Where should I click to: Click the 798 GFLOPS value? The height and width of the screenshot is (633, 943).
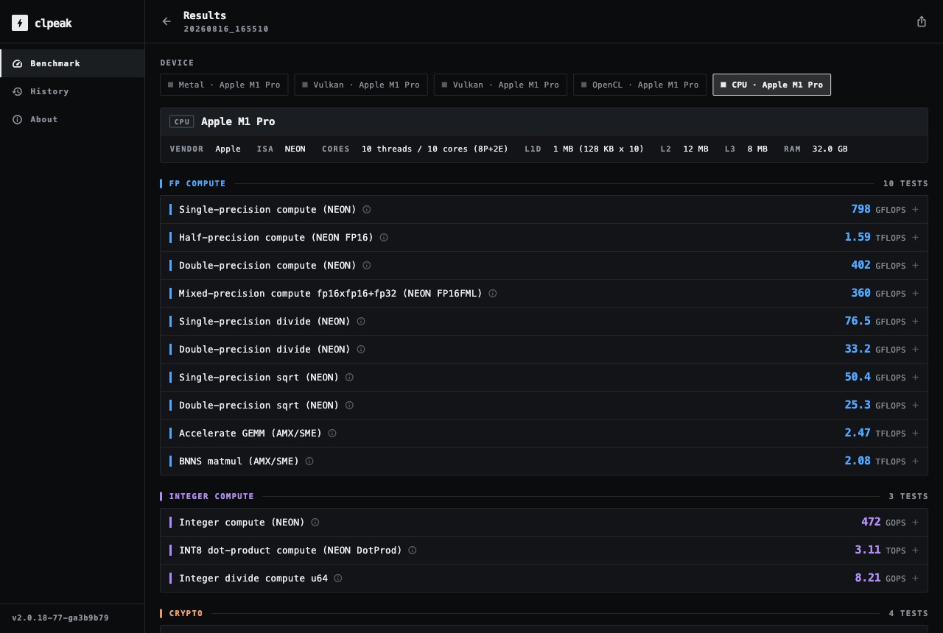click(878, 210)
